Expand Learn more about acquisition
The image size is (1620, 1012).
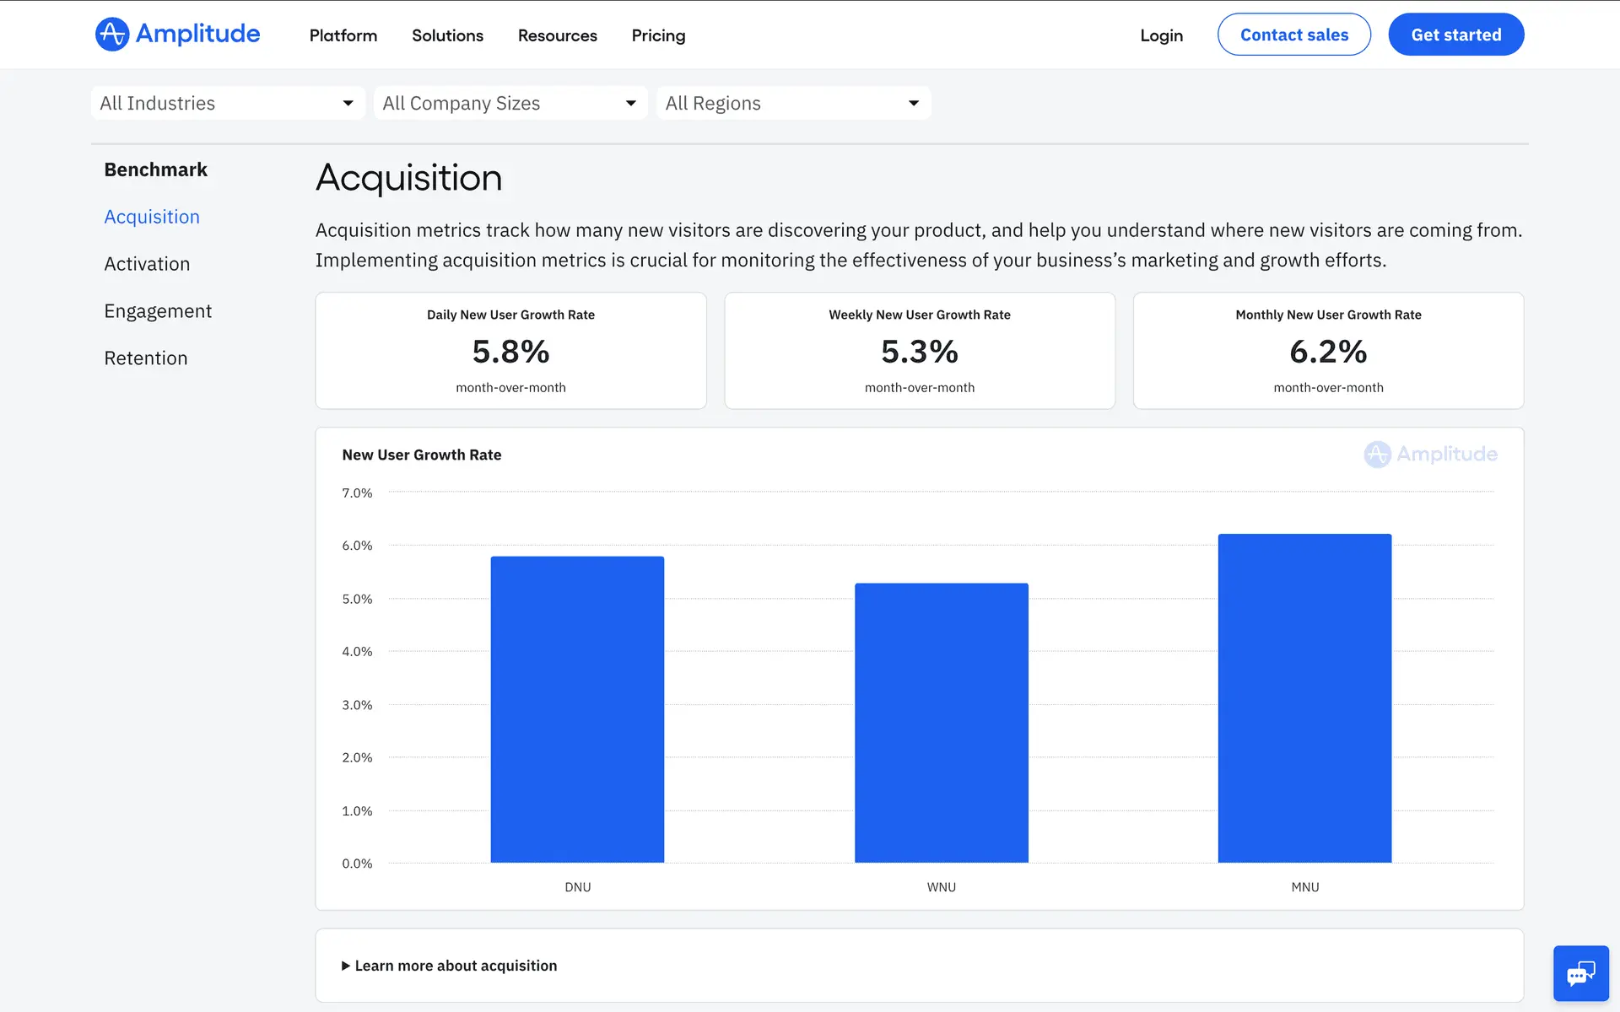[449, 966]
